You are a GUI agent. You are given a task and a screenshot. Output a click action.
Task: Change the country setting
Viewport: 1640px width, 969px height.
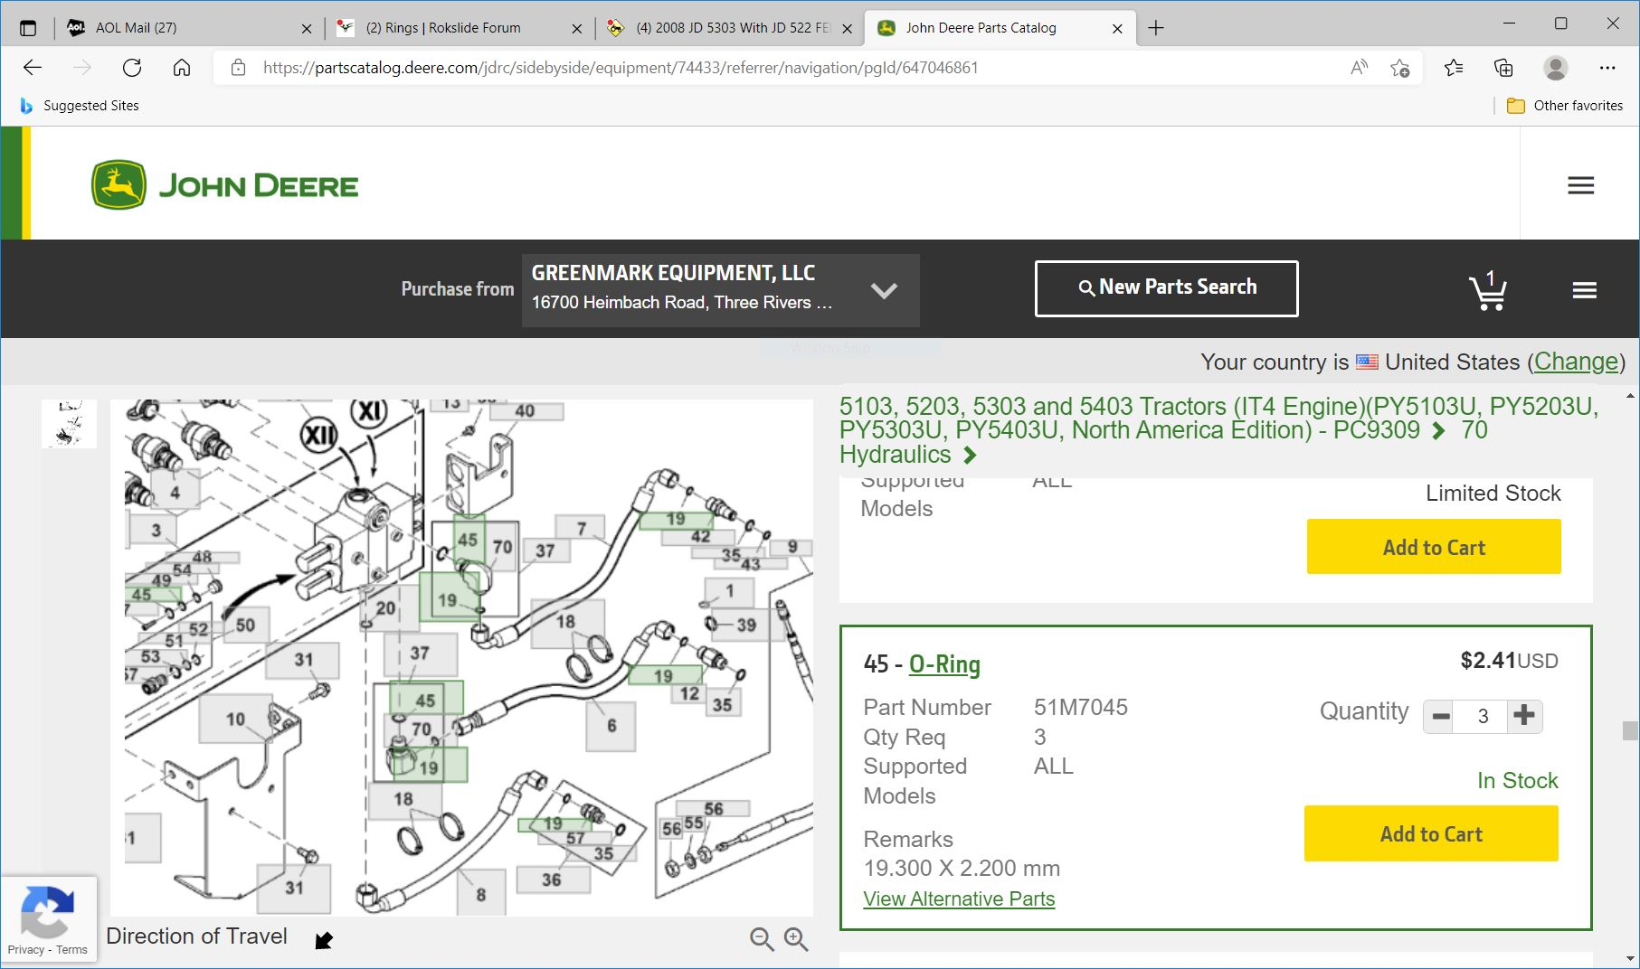[1577, 362]
